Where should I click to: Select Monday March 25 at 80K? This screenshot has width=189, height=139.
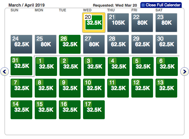46,44
